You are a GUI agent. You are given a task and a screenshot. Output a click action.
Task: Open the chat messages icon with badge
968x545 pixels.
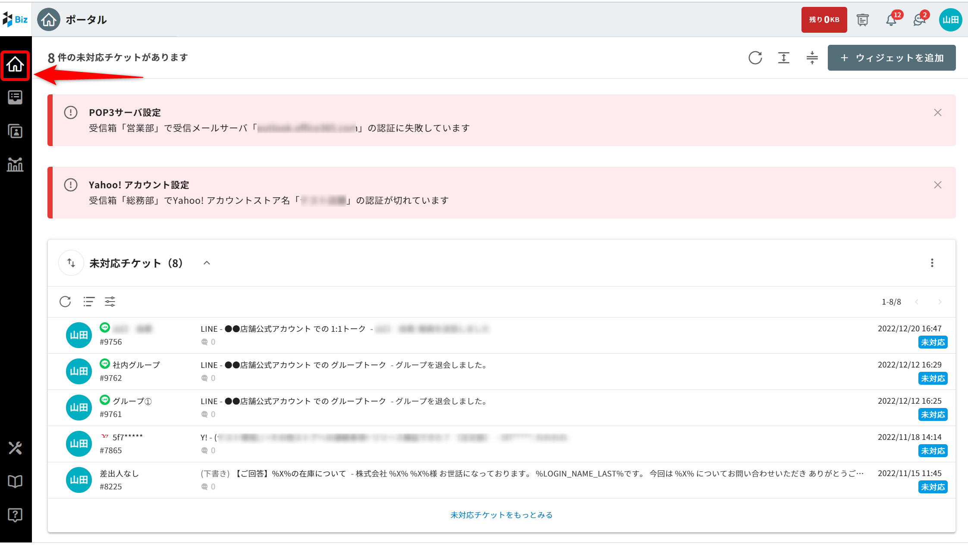point(919,20)
